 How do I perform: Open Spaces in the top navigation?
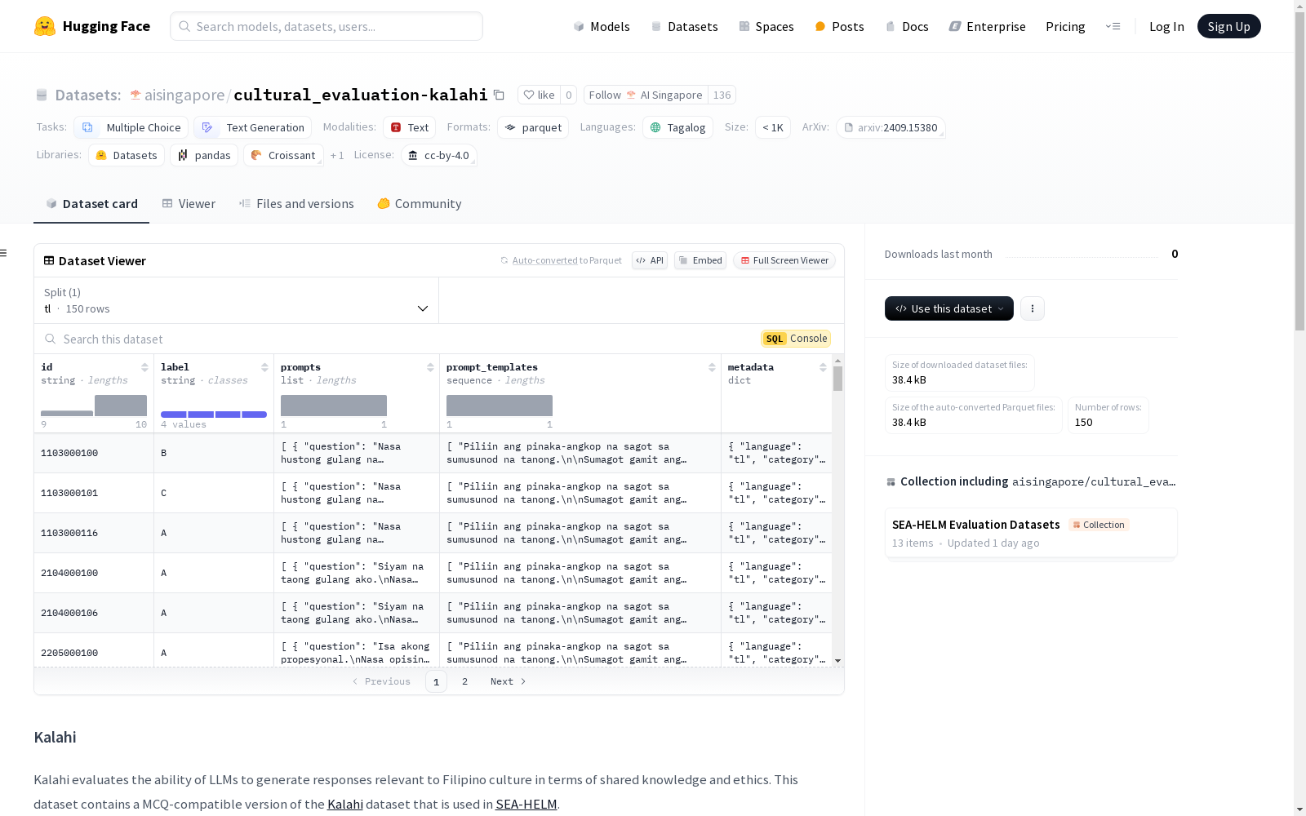tap(766, 26)
